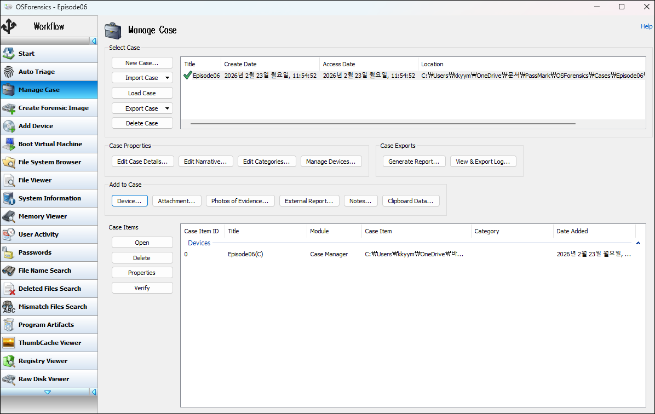Click the File System Browser folder icon
The height and width of the screenshot is (414, 655).
click(8, 162)
